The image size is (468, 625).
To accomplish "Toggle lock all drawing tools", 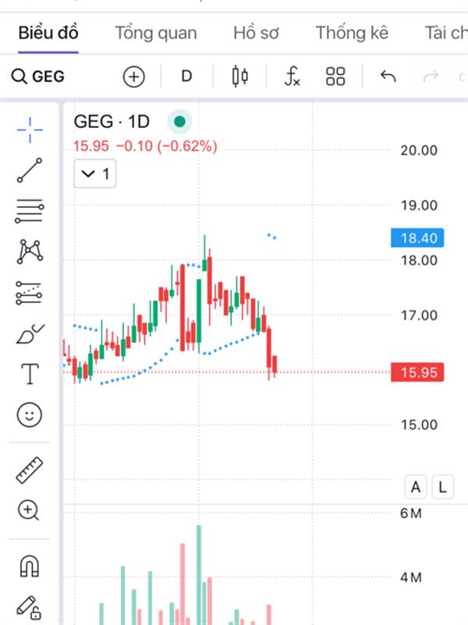I will [29, 608].
